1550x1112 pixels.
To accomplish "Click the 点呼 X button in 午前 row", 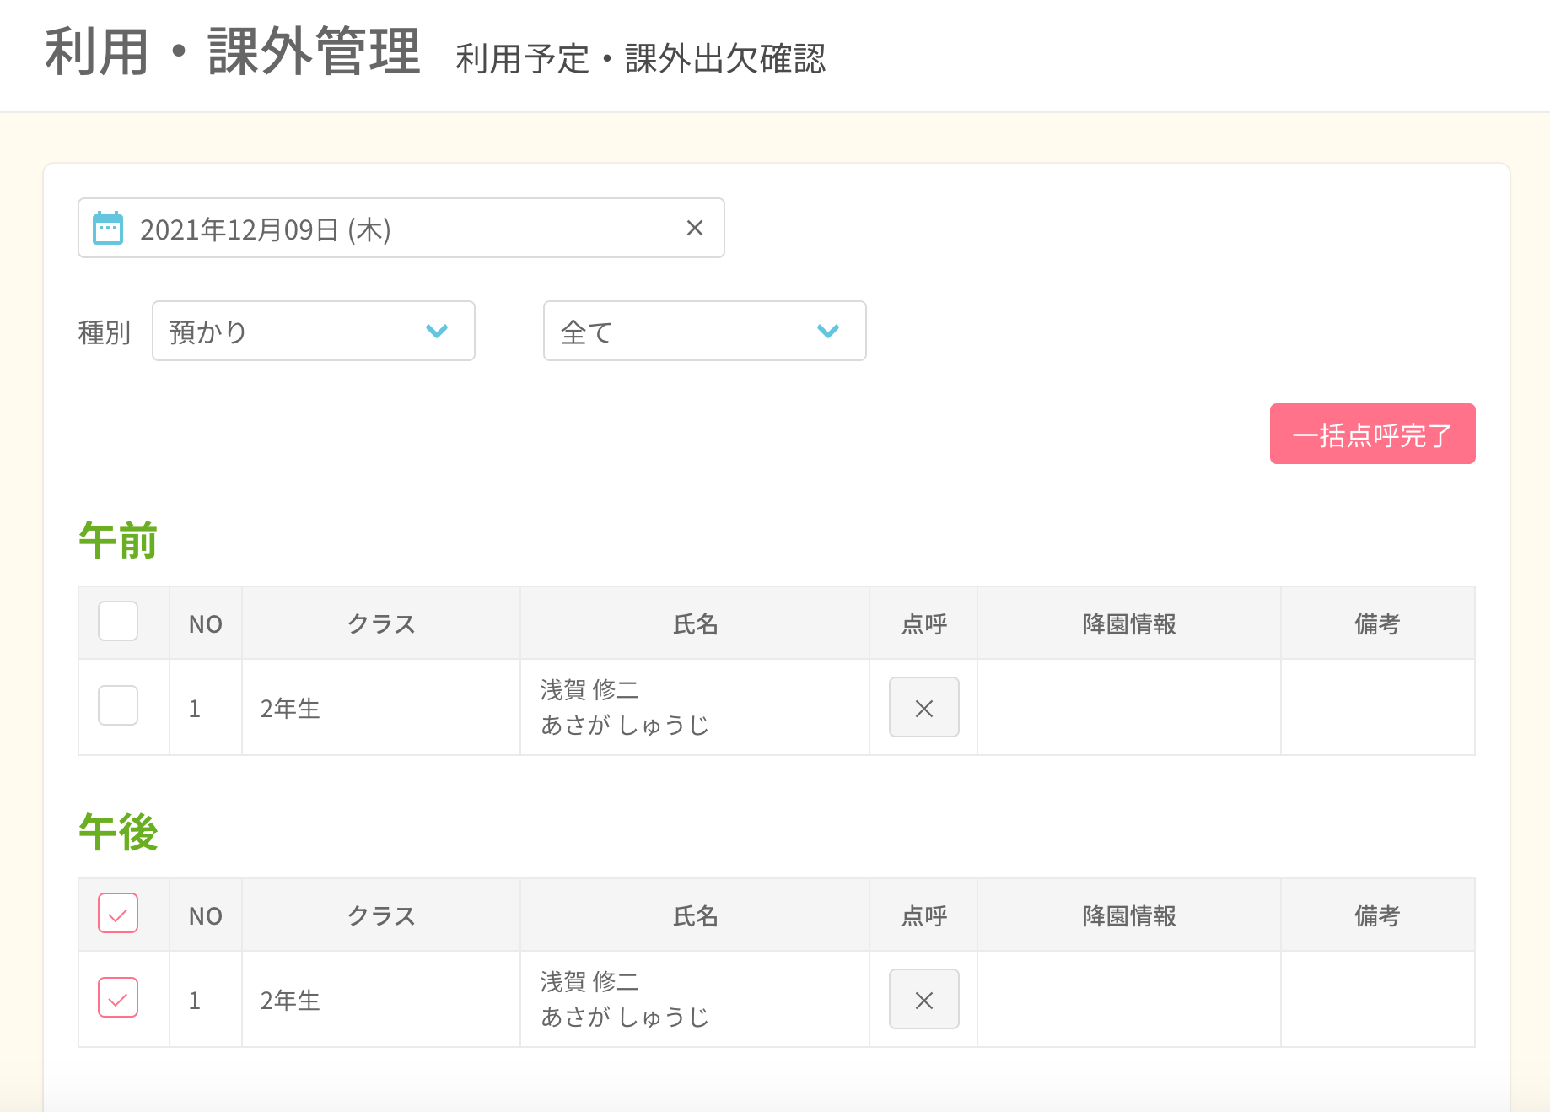I will click(924, 707).
